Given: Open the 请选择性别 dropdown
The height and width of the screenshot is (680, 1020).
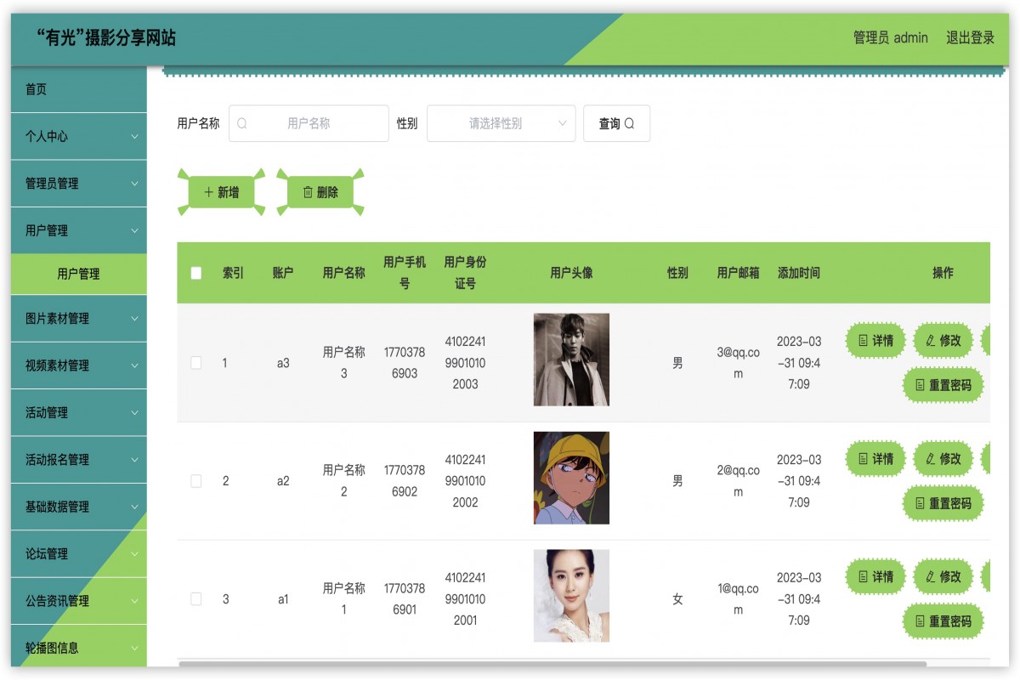Looking at the screenshot, I should tap(501, 123).
